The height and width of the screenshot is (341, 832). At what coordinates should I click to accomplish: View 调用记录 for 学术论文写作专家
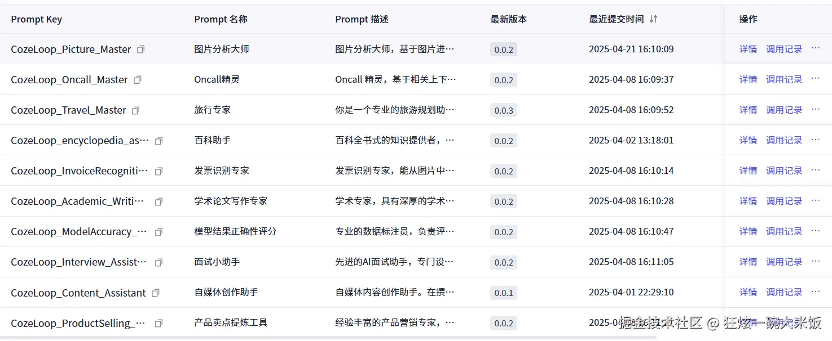point(784,201)
